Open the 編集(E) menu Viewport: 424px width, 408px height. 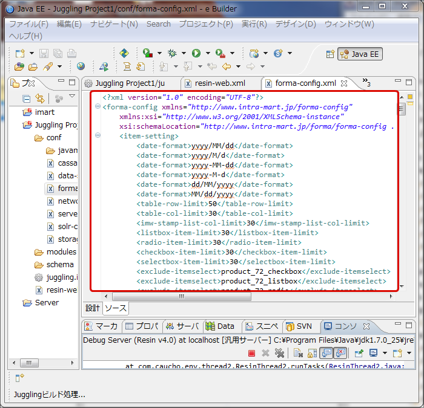[x=69, y=24]
